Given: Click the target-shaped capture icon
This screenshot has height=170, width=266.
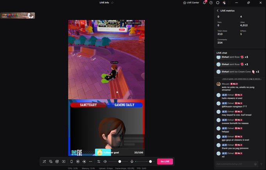Looking at the screenshot, I should [x=84, y=161].
